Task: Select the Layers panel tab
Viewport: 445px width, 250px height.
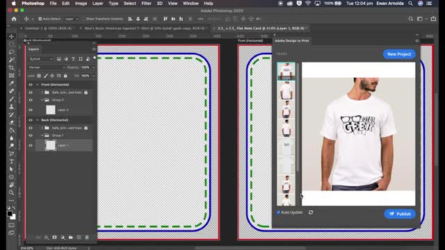Action: coord(33,49)
